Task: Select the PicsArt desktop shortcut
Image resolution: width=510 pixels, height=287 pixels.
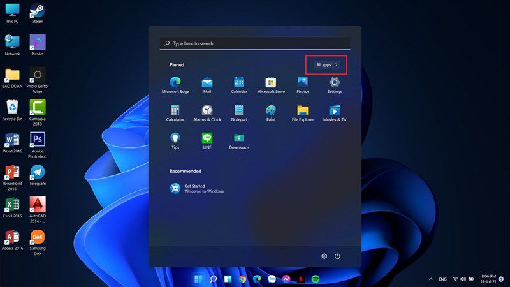Action: pos(38,45)
